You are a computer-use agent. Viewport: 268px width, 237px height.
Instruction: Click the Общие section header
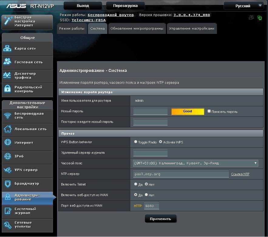point(27,38)
